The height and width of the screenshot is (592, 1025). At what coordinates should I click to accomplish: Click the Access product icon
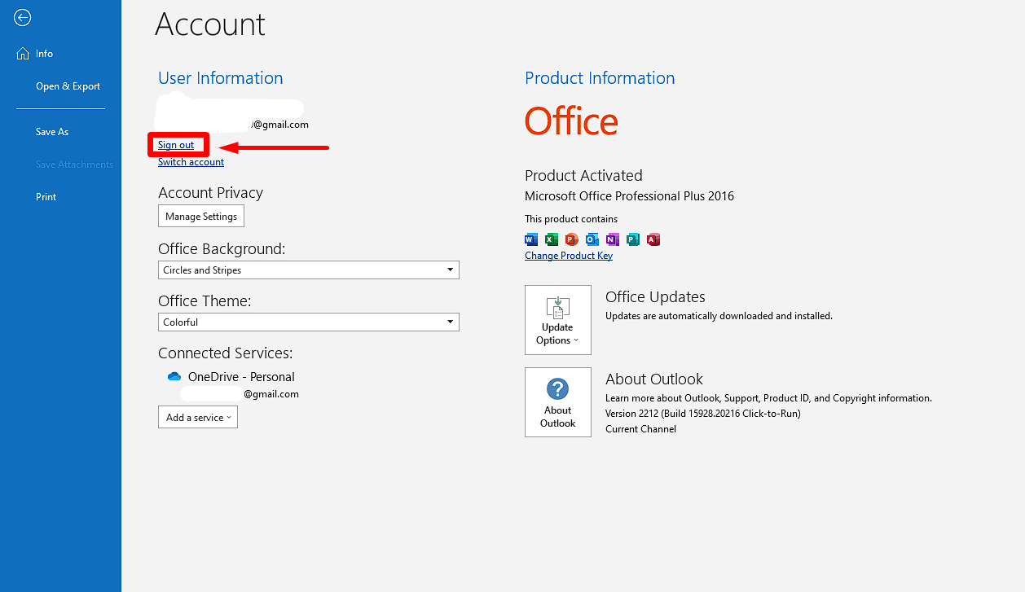(x=653, y=239)
